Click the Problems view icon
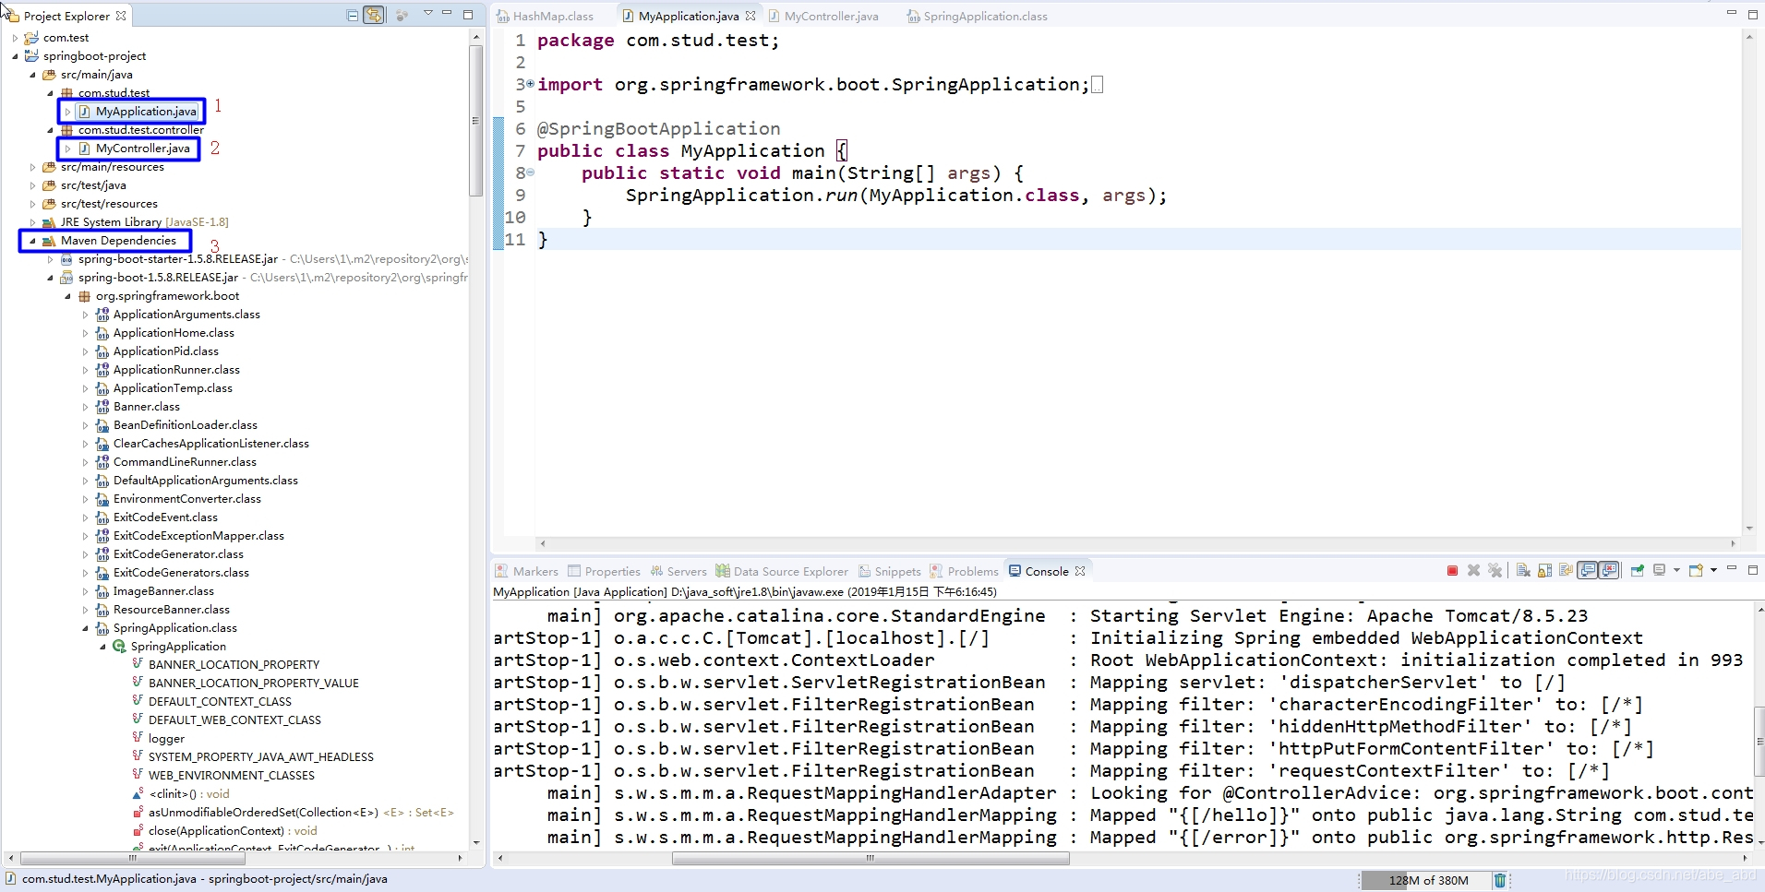The height and width of the screenshot is (892, 1765). pyautogui.click(x=936, y=571)
